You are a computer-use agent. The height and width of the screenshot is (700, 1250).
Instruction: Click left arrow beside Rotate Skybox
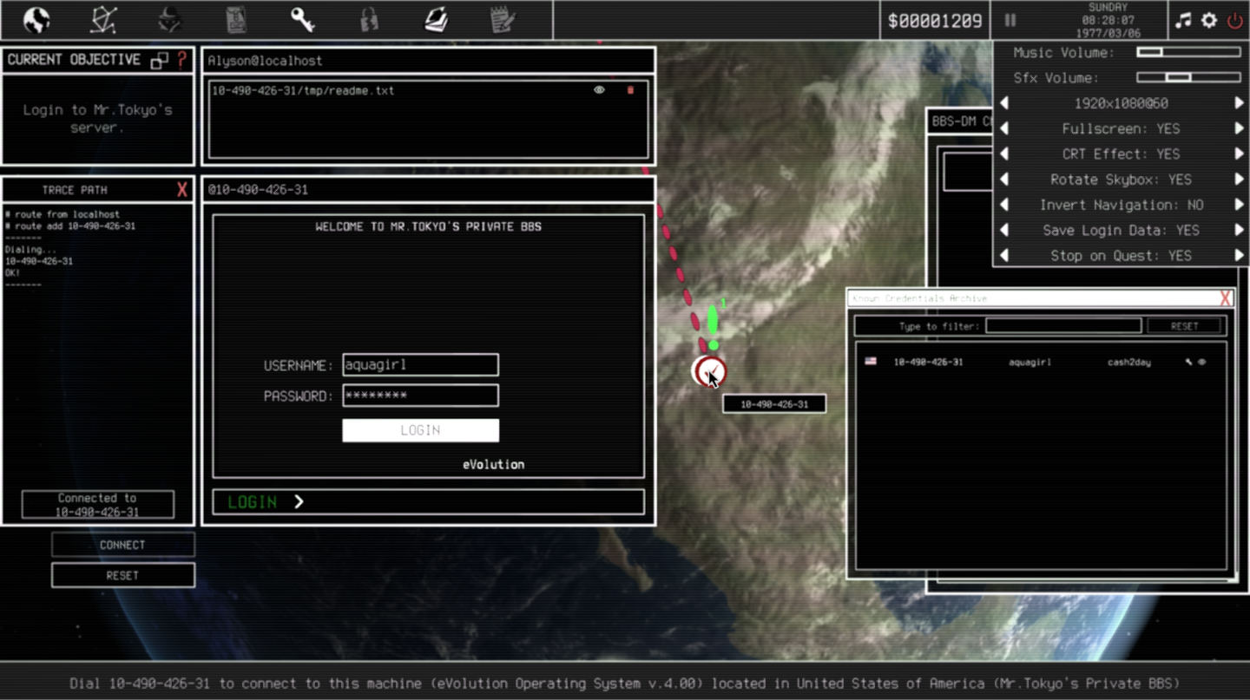click(1004, 180)
